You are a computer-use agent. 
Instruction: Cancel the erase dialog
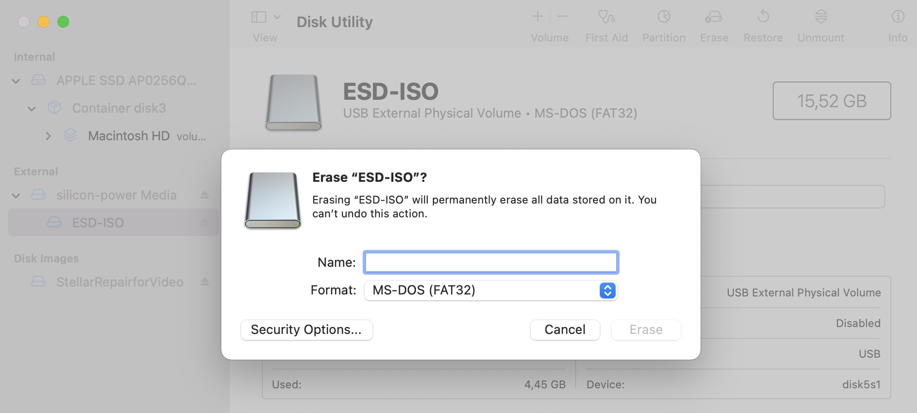(x=565, y=330)
